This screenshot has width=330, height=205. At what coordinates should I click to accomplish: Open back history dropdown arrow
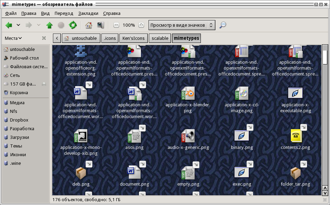[x=18, y=25]
